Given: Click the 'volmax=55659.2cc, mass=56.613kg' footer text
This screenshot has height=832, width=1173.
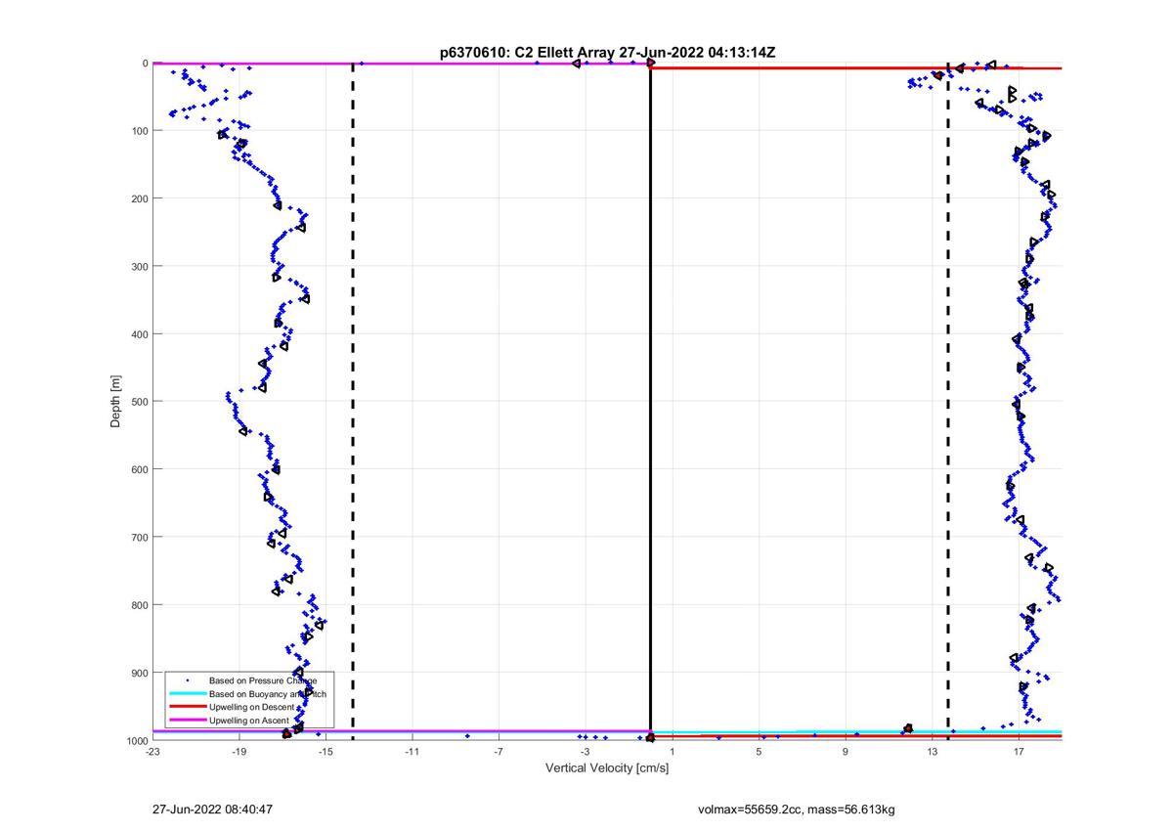Looking at the screenshot, I should point(797,810).
